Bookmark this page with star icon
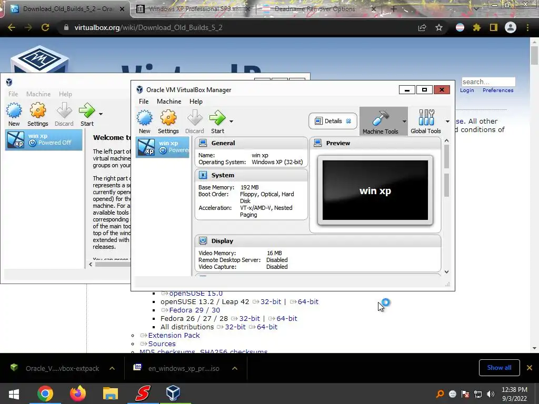539x404 pixels. coord(439,27)
